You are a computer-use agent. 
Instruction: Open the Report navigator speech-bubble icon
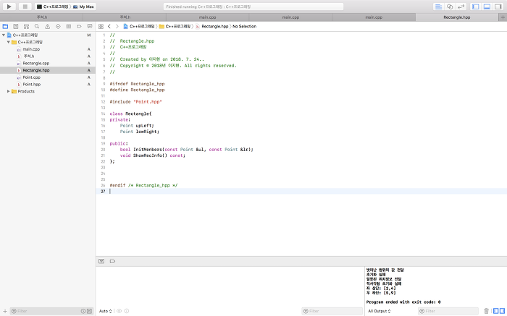click(90, 27)
